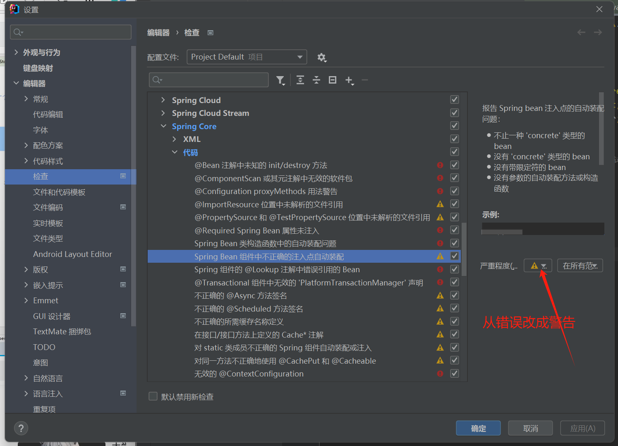Image resolution: width=618 pixels, height=446 pixels.
Task: Click the settings window IntelliJ logo icon
Action: point(14,9)
